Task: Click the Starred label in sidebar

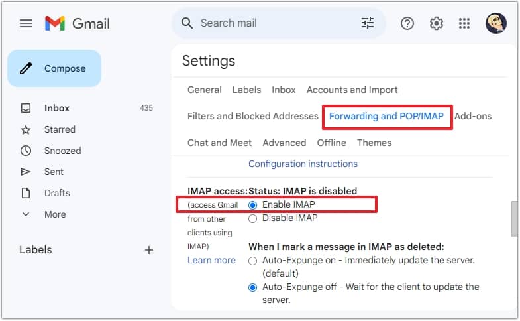Action: tap(60, 129)
